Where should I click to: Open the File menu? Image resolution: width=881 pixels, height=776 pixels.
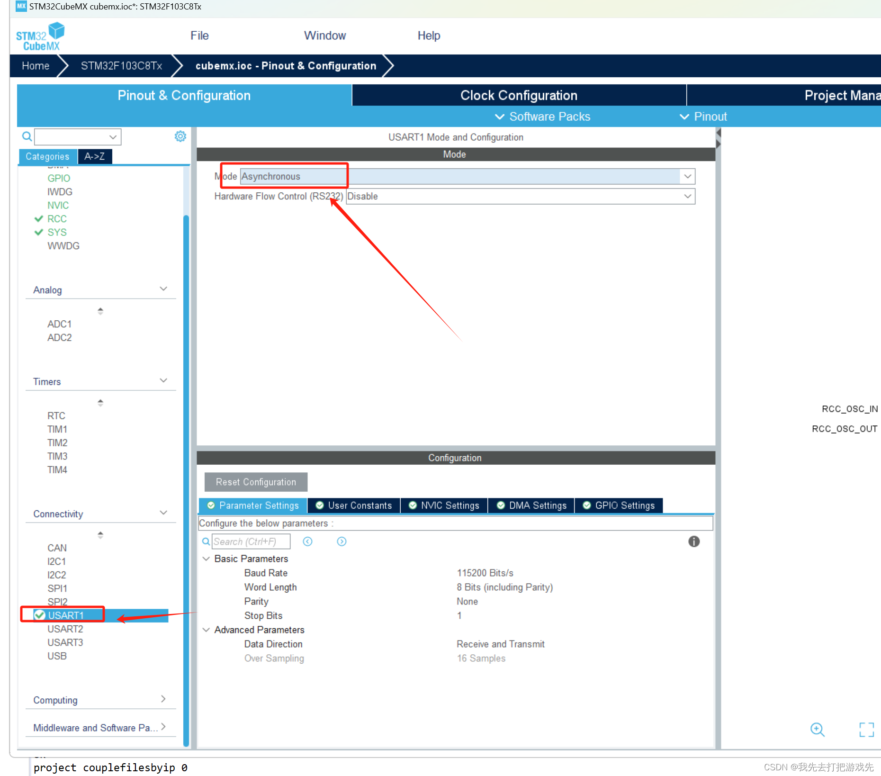199,36
